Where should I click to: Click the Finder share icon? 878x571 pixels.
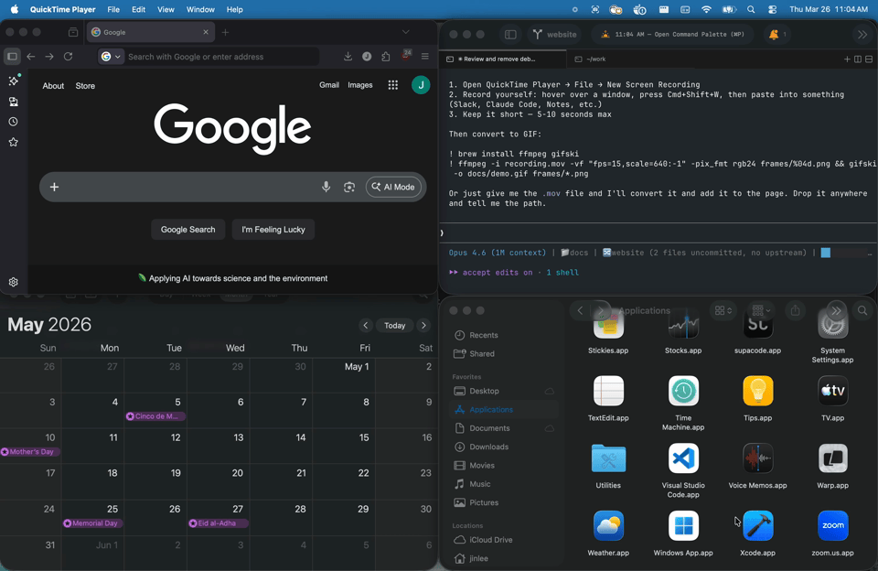click(795, 310)
